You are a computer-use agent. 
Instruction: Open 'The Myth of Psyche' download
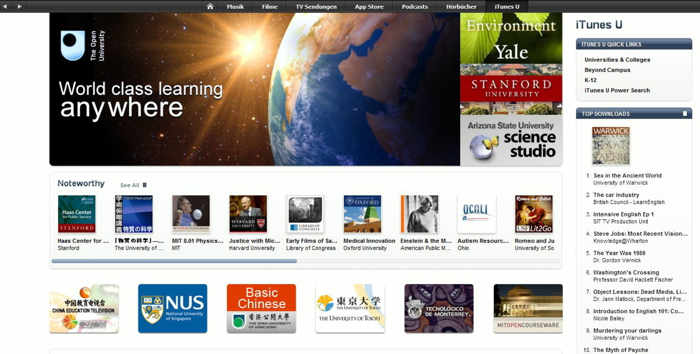pos(620,350)
